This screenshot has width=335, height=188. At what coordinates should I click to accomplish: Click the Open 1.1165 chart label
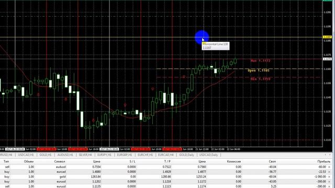click(x=259, y=70)
